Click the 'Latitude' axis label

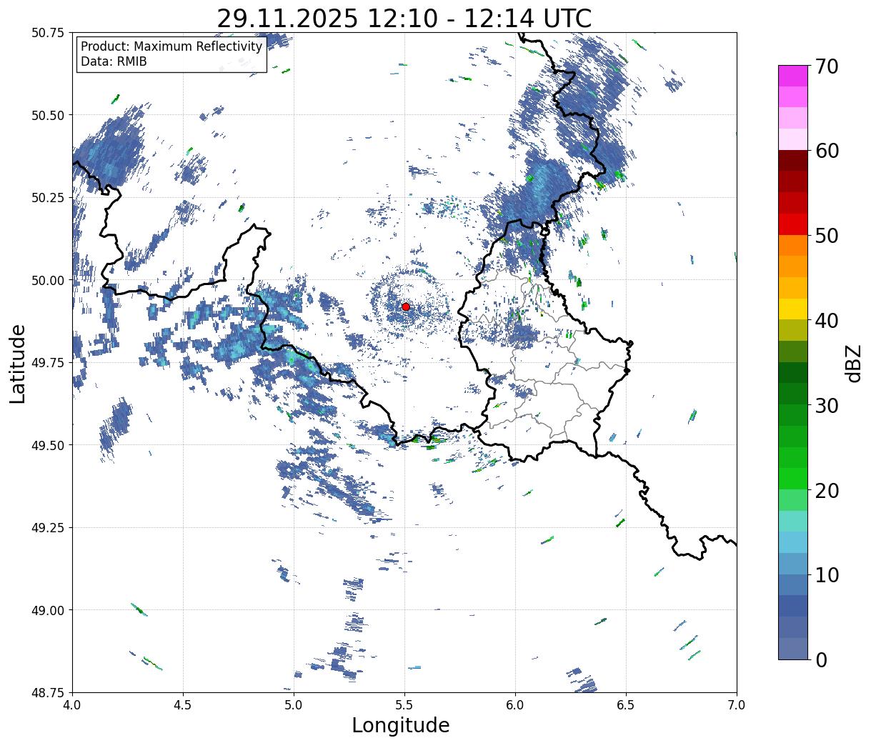coord(18,363)
